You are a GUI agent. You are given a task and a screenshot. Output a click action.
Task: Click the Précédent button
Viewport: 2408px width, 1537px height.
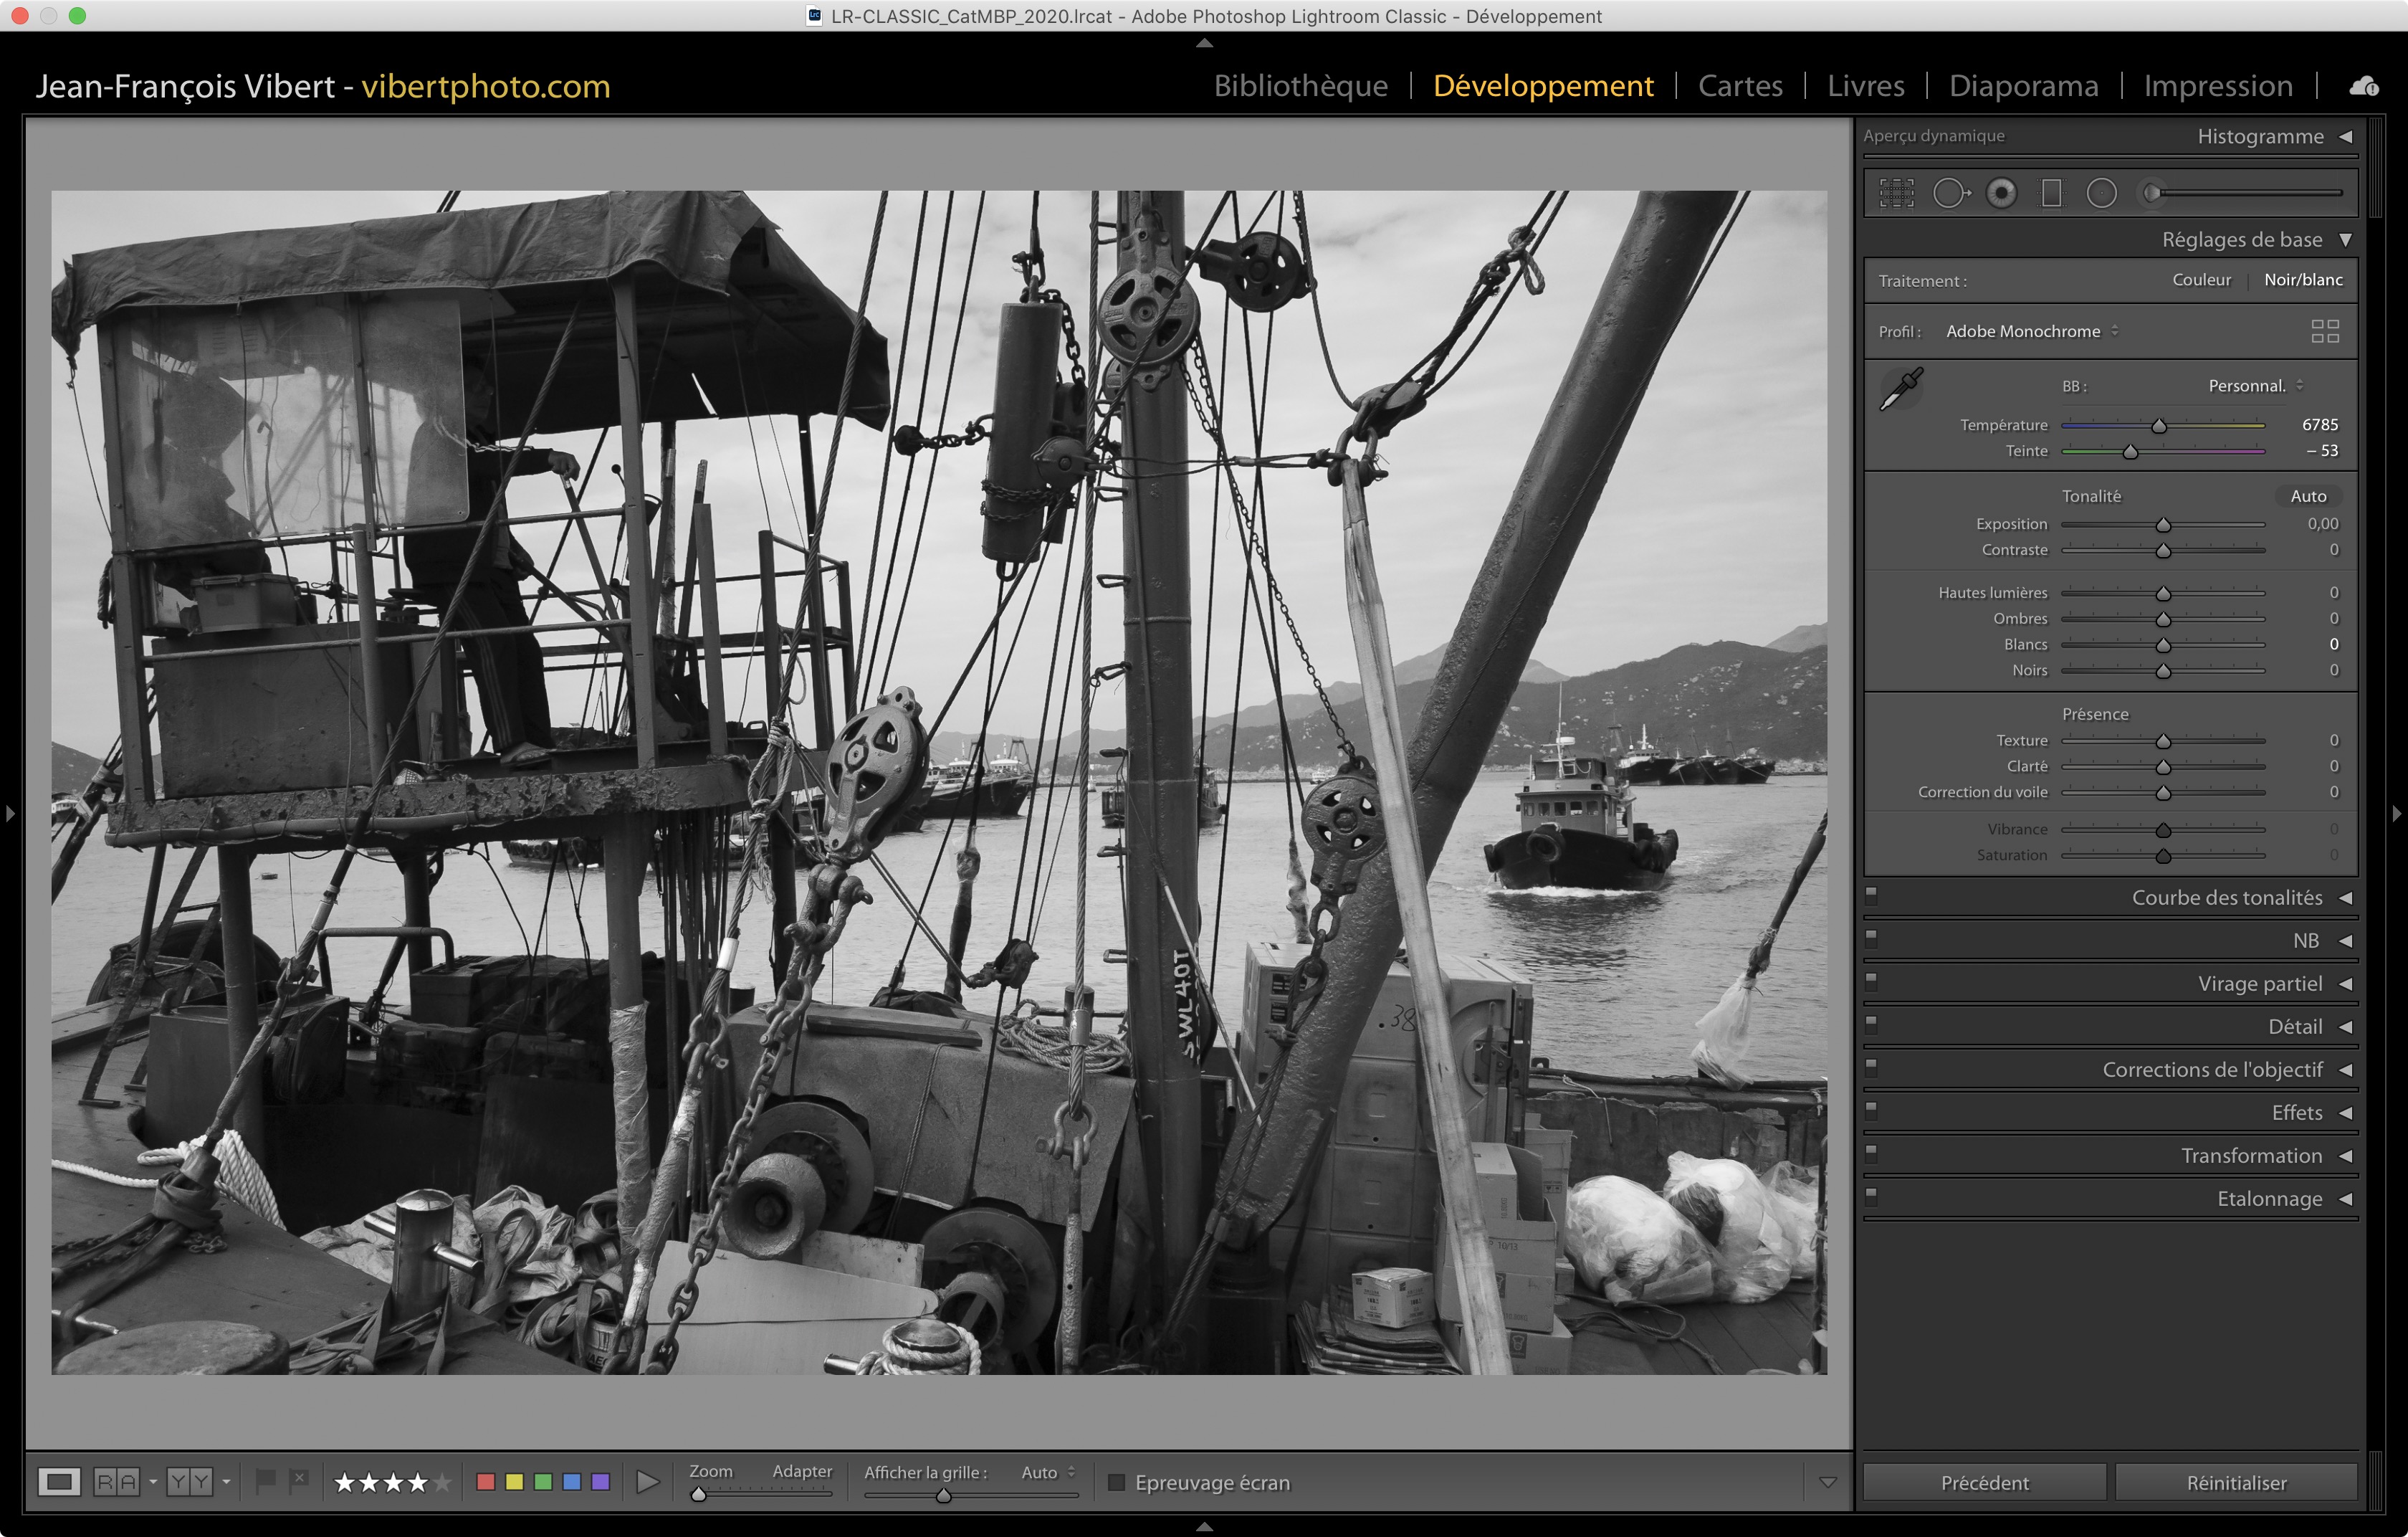tap(1984, 1482)
